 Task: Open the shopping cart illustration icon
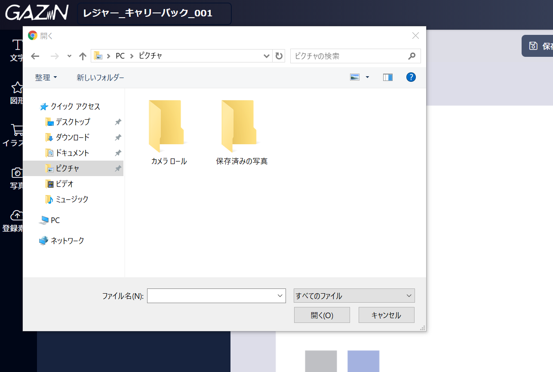[x=17, y=130]
